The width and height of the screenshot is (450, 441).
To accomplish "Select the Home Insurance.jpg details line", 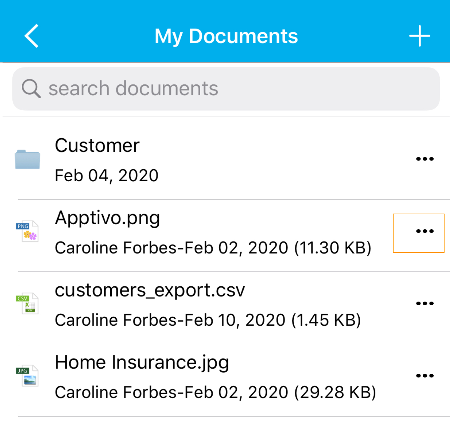I will point(215,392).
